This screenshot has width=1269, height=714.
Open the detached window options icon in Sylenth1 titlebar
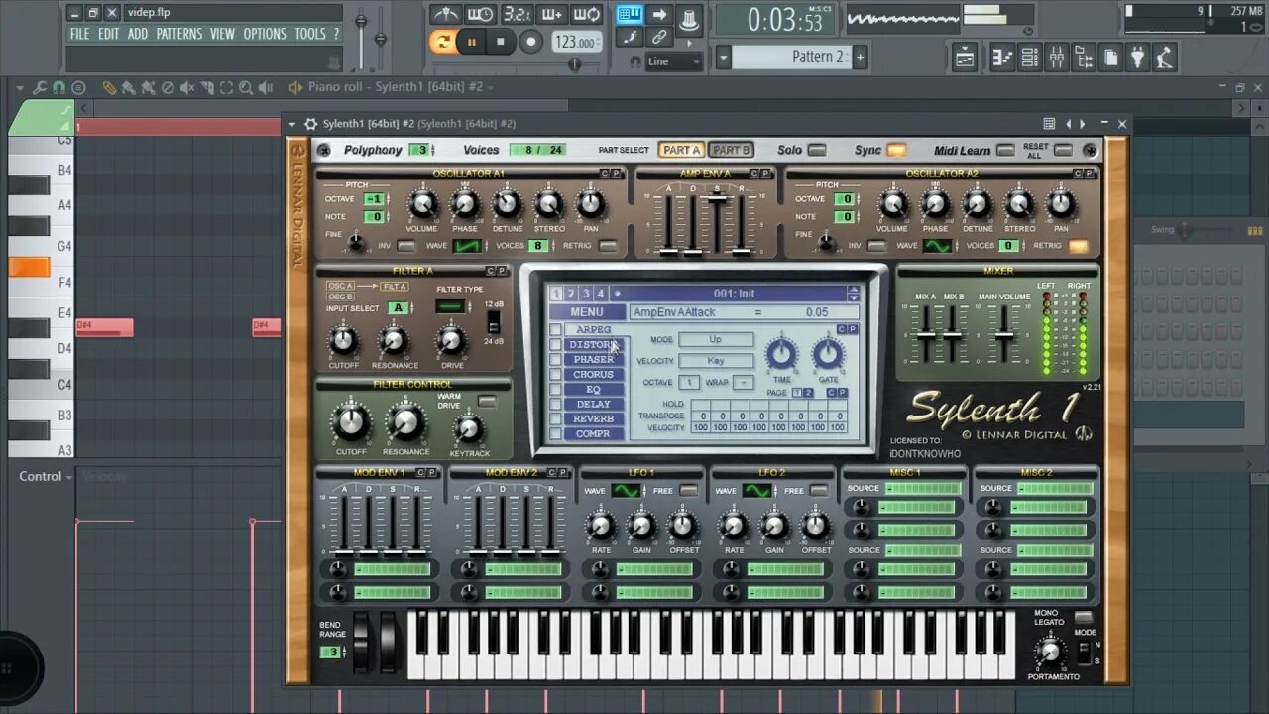[1049, 124]
